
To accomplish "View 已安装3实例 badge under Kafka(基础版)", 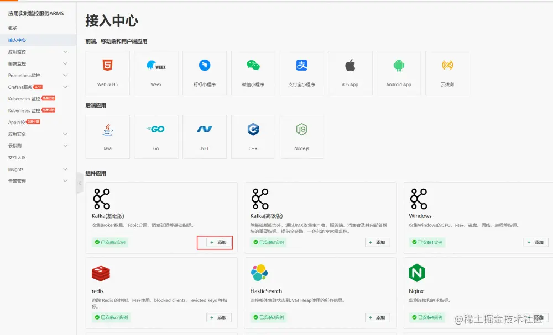I will point(110,242).
